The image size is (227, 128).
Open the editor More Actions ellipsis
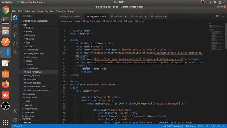click(223, 16)
